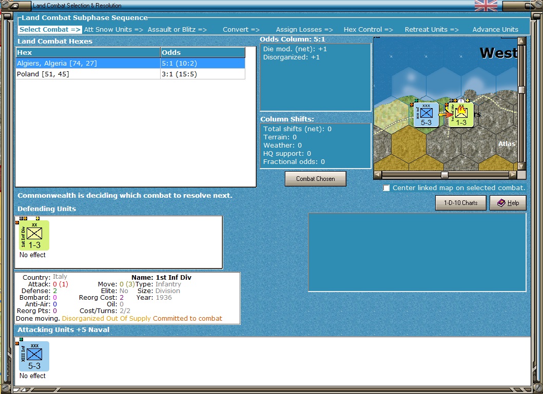Click the Atlas label on the map

pos(507,144)
